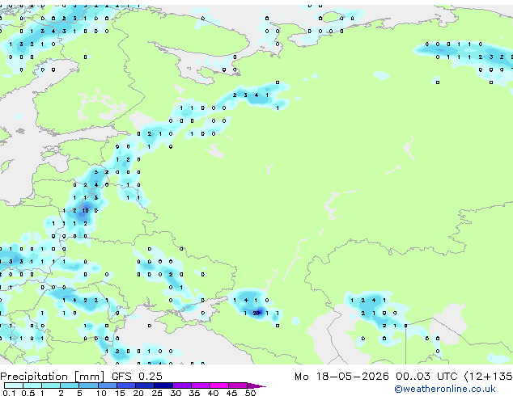This screenshot has height=396, width=513.
Task: Select the purple 30–35 mm legend swatch
Action: 182,385
